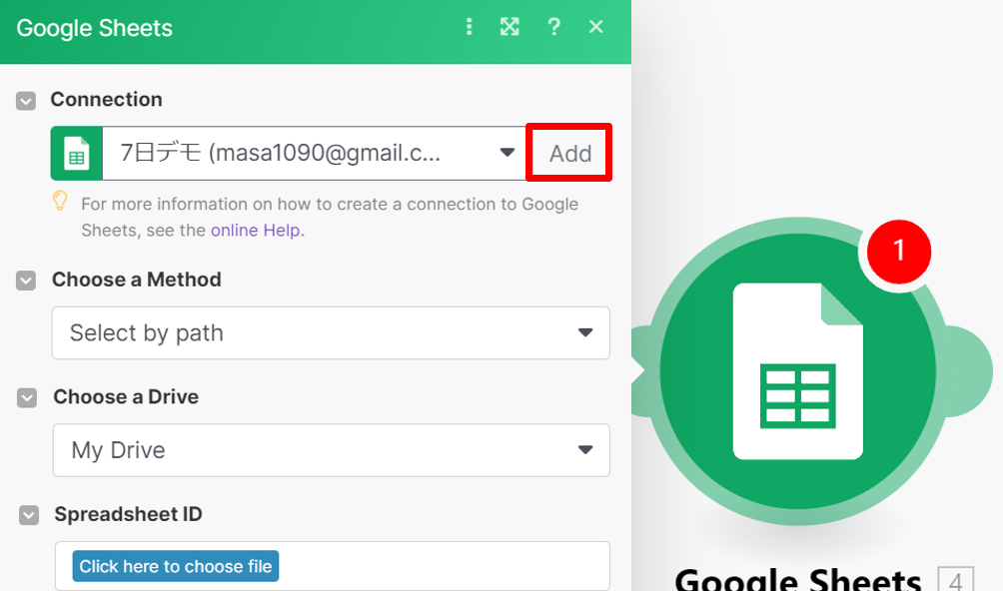Collapse the Connection section chevron
This screenshot has height=591, width=1003.
[26, 101]
